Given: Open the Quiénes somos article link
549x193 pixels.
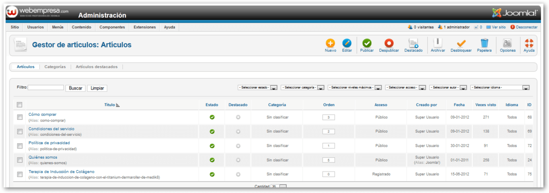Looking at the screenshot, I should click(x=43, y=157).
